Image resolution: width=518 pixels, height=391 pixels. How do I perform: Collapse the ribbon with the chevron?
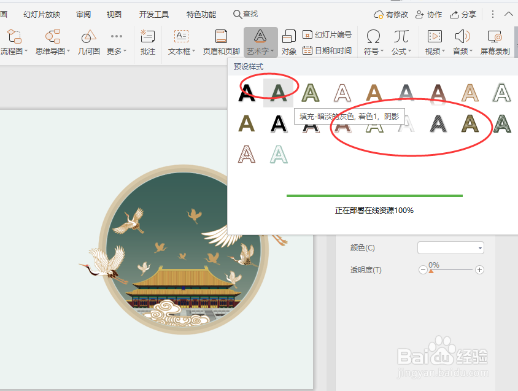pos(508,14)
